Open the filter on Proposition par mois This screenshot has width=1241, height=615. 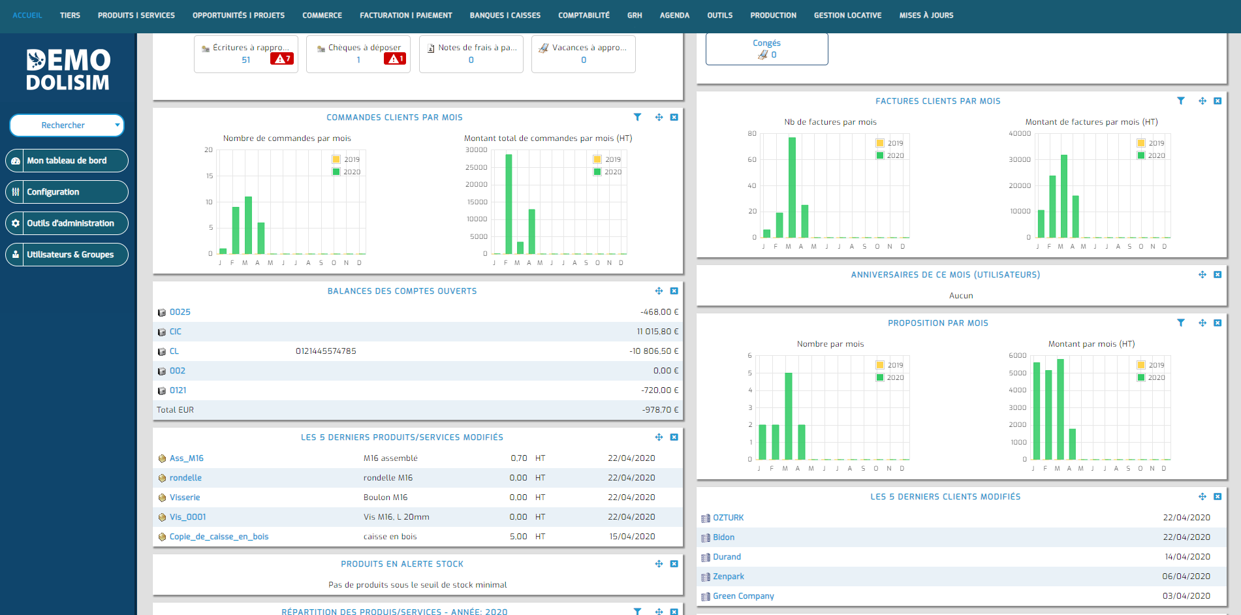(x=1181, y=323)
